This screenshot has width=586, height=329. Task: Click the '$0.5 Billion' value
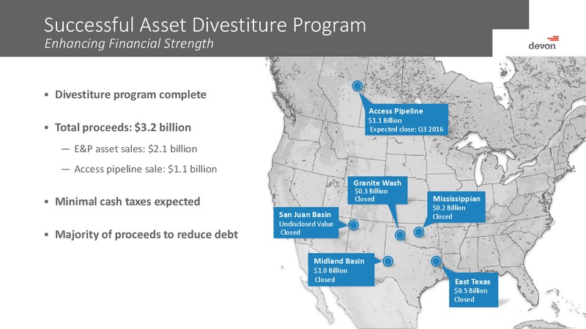471,290
